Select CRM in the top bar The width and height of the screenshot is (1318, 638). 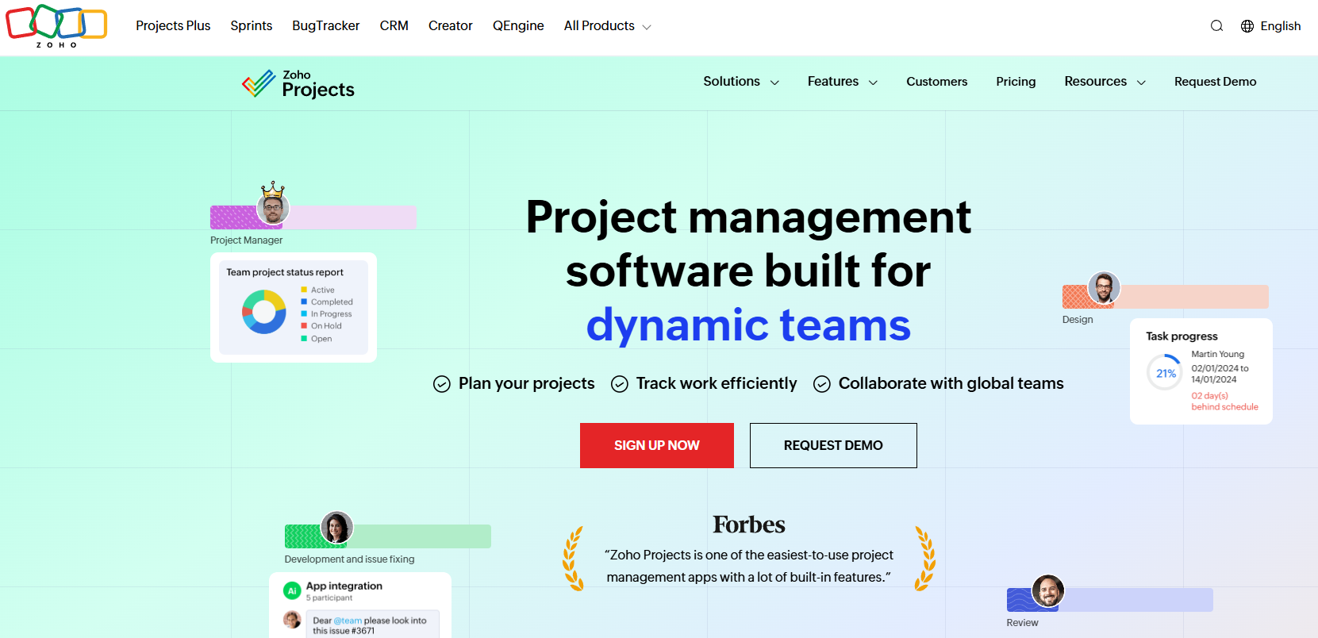coord(394,26)
